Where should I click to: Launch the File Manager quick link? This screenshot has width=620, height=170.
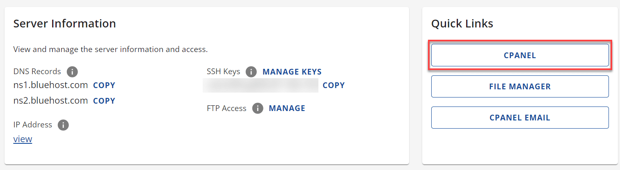click(x=520, y=86)
